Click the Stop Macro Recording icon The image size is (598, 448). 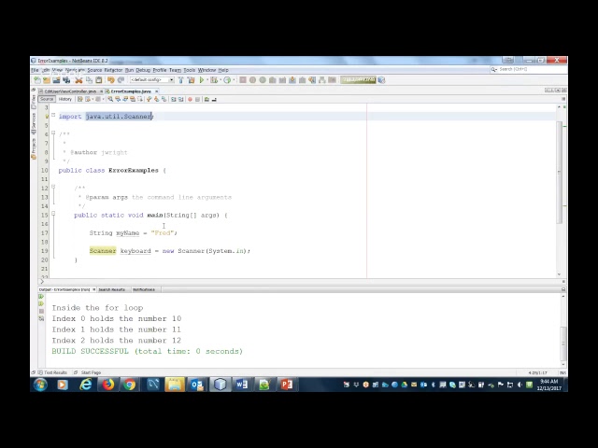coord(197,100)
